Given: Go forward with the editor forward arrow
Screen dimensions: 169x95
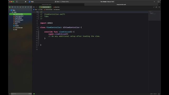Looking at the screenshot, I should (38, 7).
